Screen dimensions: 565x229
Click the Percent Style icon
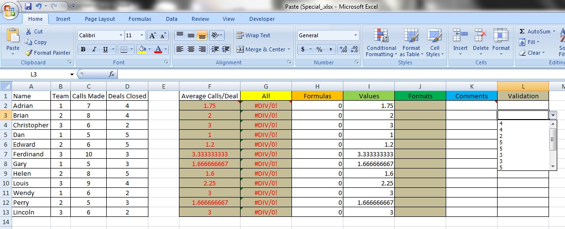[x=319, y=49]
